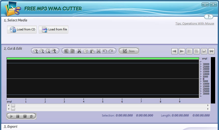This screenshot has height=130, width=219.
Task: Click the Pause button
Action: (18, 116)
